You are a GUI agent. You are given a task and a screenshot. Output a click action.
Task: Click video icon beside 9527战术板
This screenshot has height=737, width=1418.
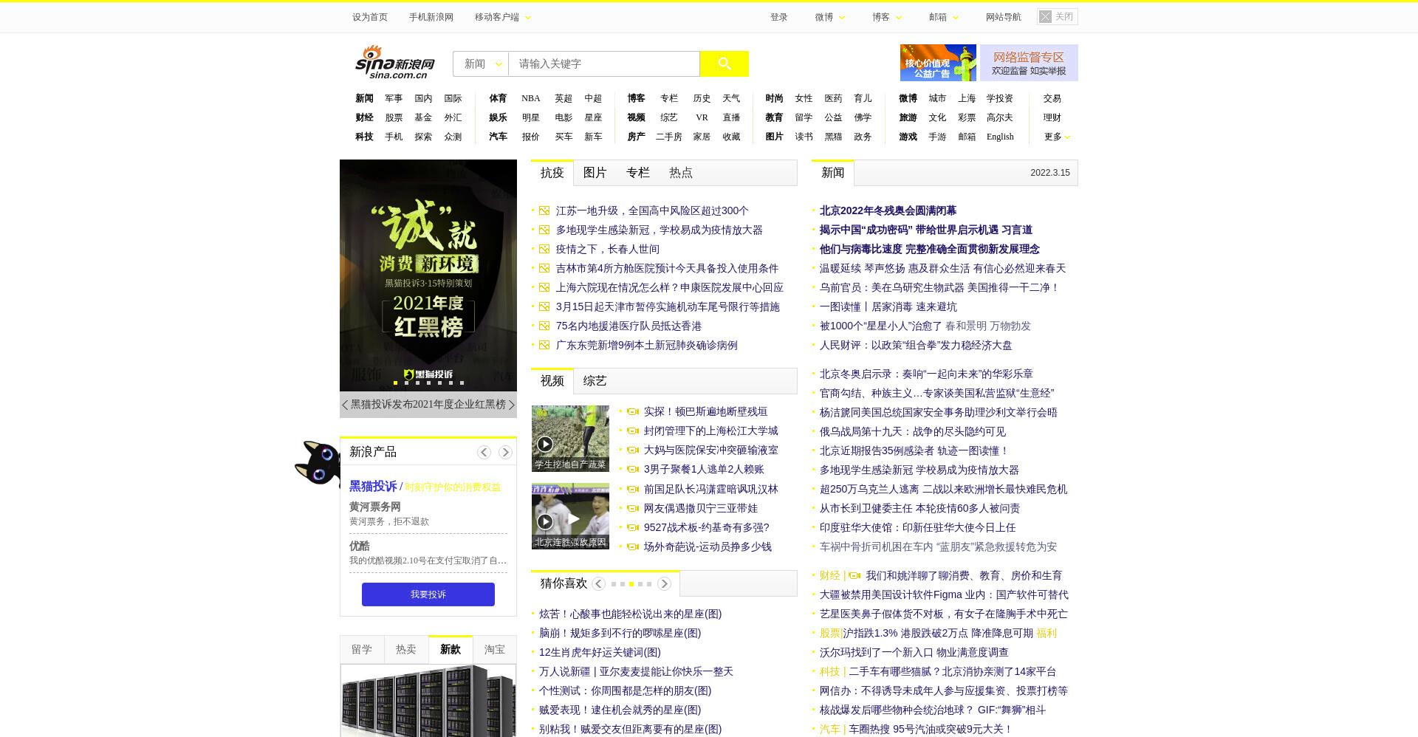633,527
